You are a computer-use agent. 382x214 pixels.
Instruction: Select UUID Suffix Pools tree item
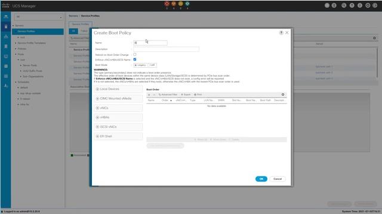tap(32, 71)
